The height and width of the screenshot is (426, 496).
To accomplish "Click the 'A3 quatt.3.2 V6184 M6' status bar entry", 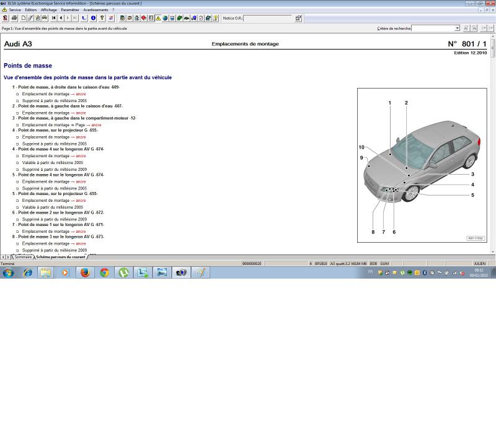I will pos(348,264).
